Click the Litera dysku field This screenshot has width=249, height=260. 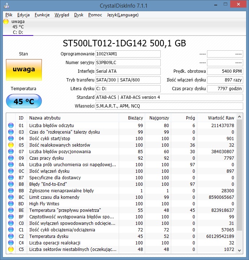pyautogui.click(x=128, y=89)
